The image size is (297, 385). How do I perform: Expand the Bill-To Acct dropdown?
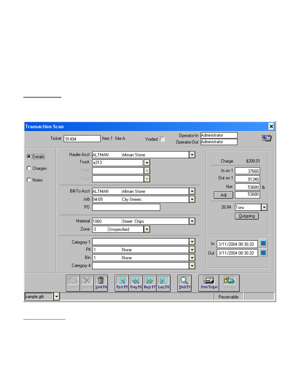[x=192, y=191]
